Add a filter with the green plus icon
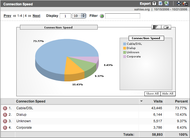The width and height of the screenshot is (190, 138). point(102,16)
